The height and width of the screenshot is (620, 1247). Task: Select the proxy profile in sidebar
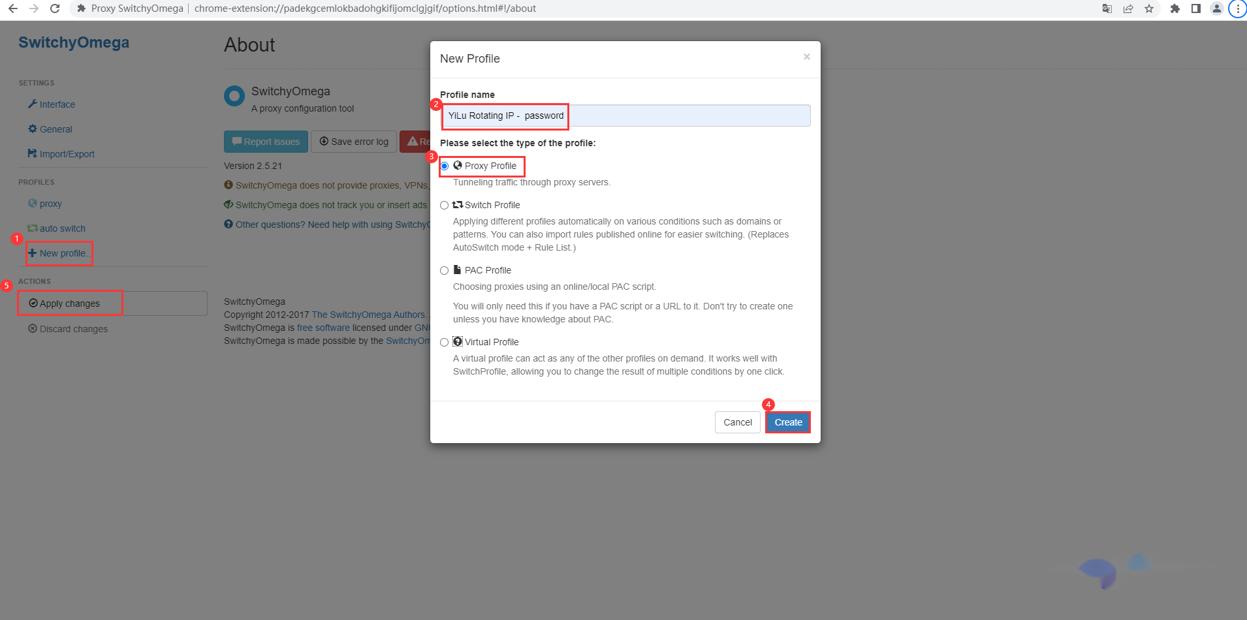pos(45,204)
